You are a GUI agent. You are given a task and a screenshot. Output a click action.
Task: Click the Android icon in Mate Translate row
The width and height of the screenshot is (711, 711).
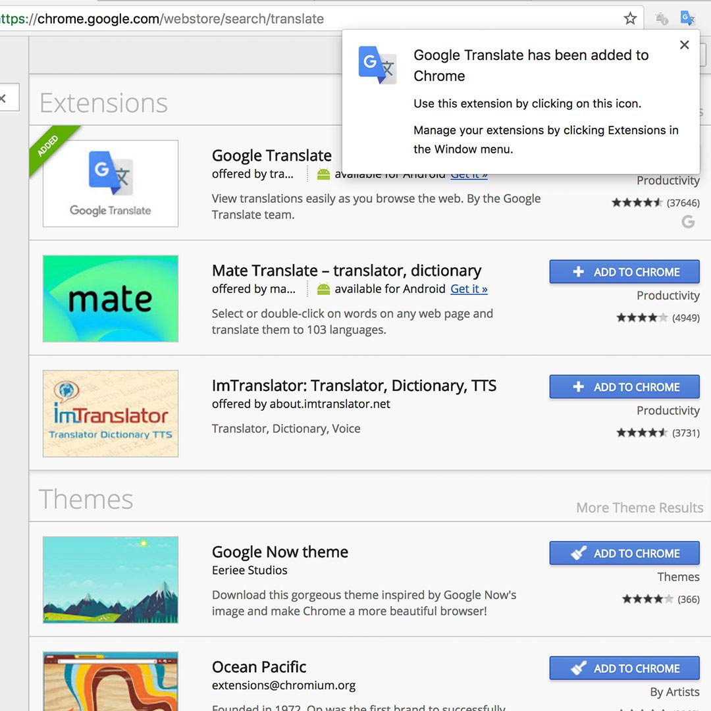click(x=323, y=289)
